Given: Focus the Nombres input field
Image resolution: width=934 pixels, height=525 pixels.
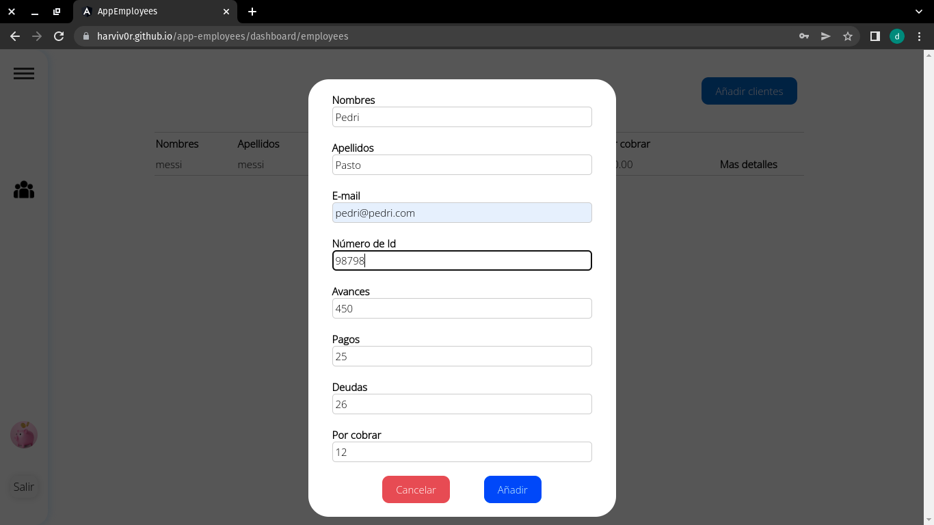Looking at the screenshot, I should point(462,117).
